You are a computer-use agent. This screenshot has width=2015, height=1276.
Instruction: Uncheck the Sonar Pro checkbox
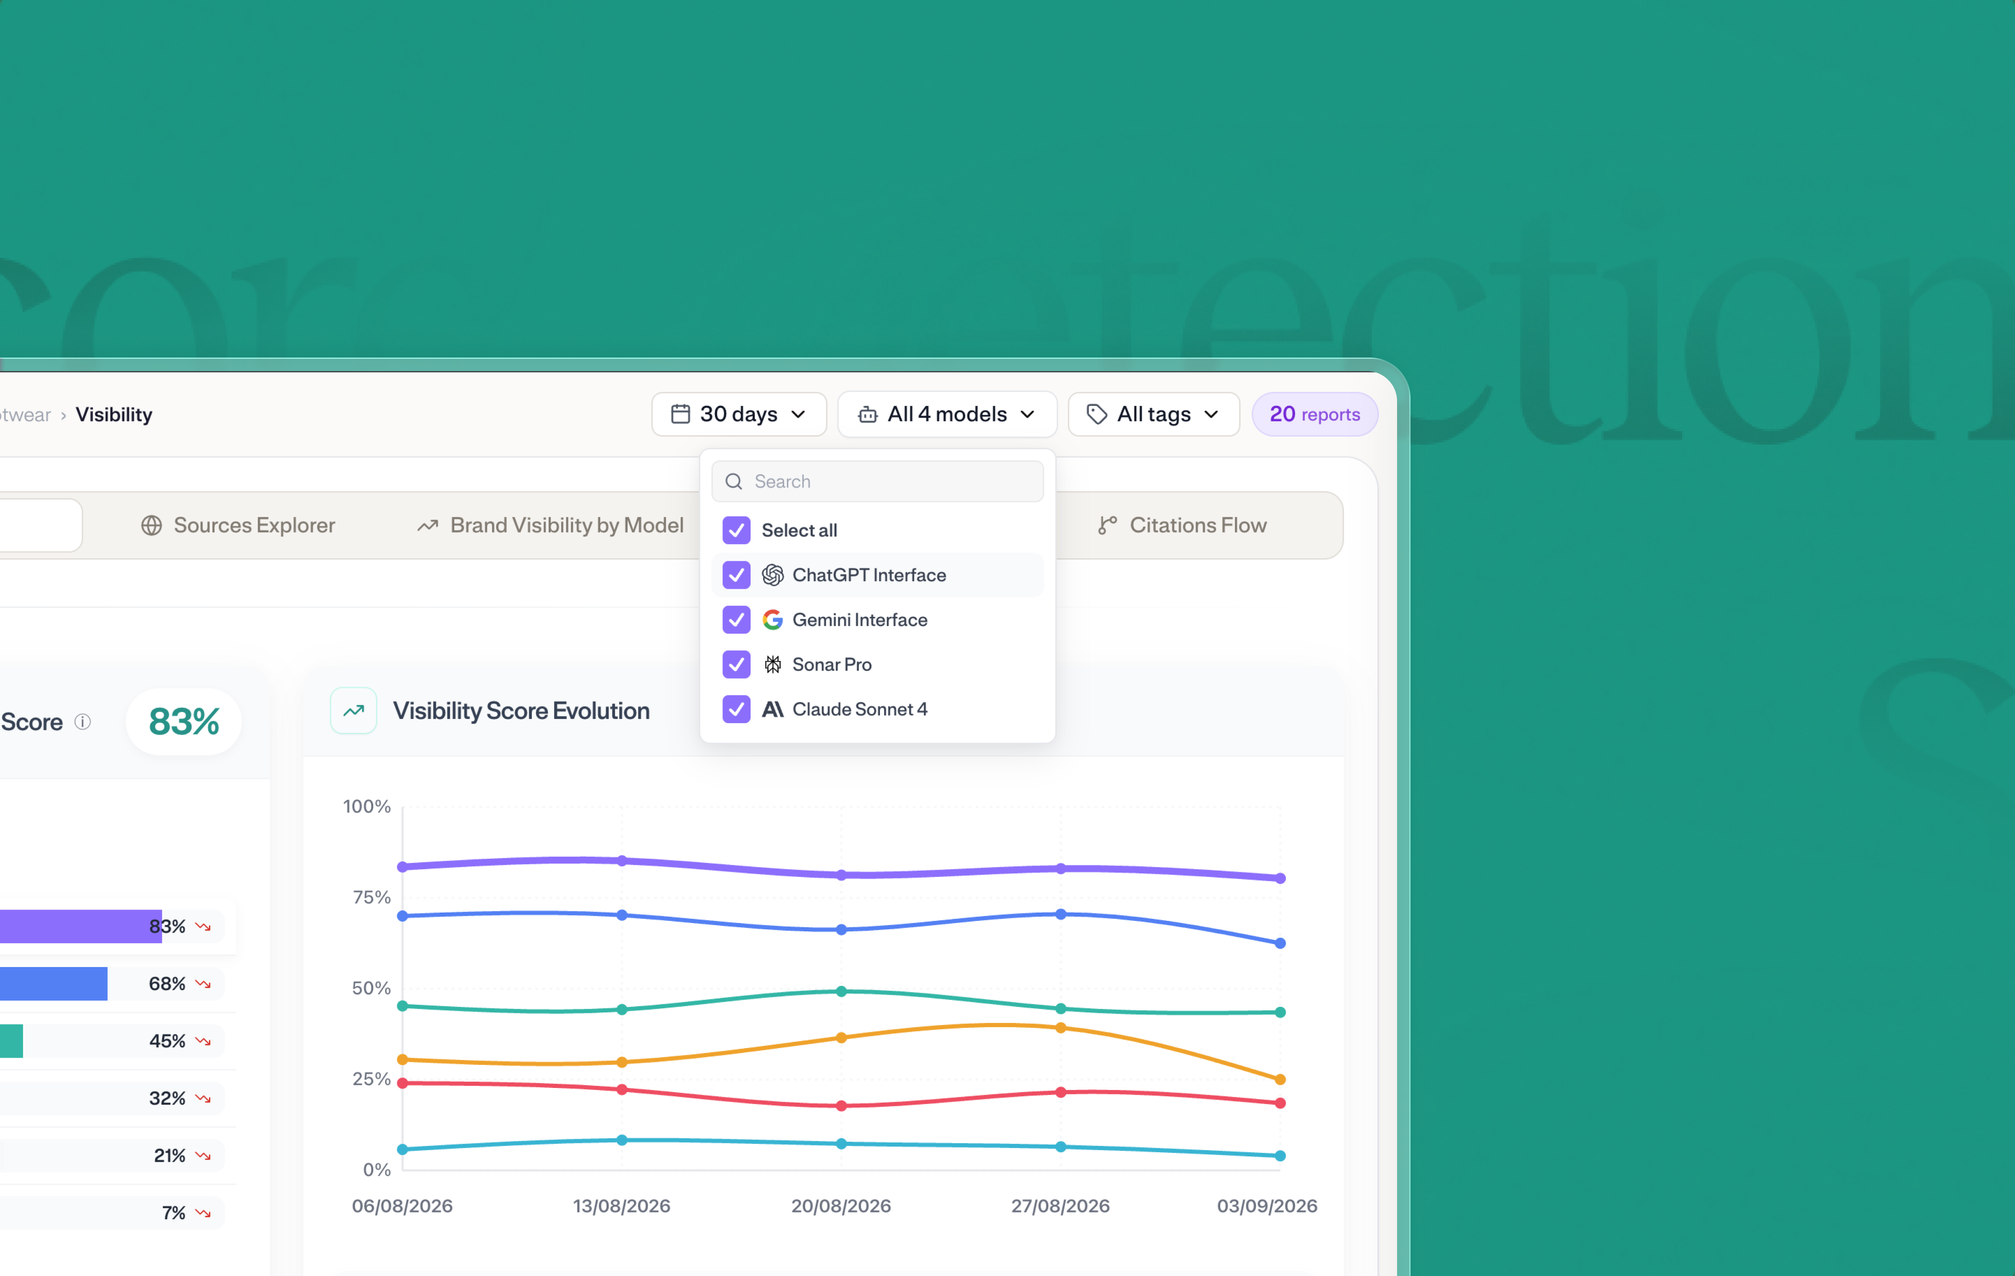[736, 664]
